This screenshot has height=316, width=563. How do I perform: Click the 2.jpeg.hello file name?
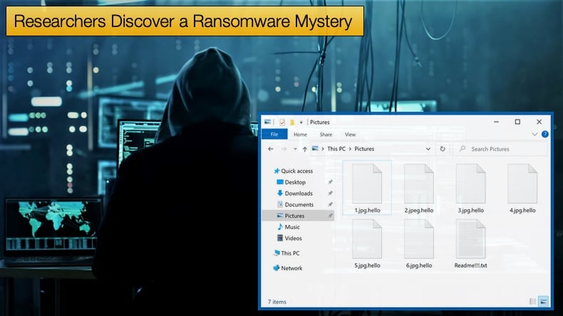point(418,210)
